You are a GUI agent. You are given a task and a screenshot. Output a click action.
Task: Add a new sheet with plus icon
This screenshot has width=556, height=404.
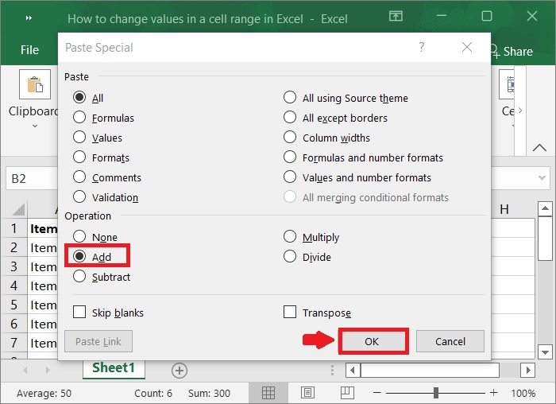point(180,370)
